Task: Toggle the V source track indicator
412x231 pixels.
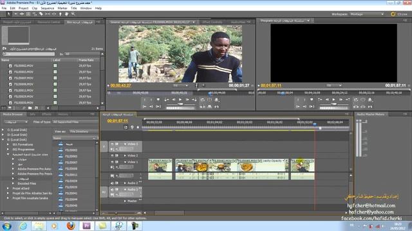Action: [x=104, y=147]
